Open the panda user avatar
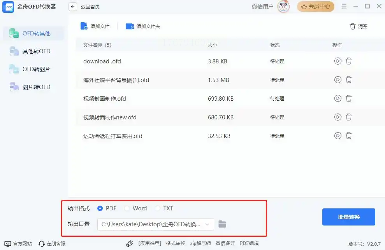385x250 pixels. [283, 7]
